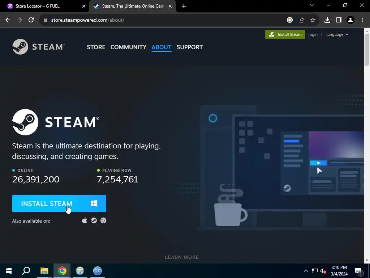Screen dimensions: 370x278
Task: Toggle the browser side panel
Action: click(339, 20)
